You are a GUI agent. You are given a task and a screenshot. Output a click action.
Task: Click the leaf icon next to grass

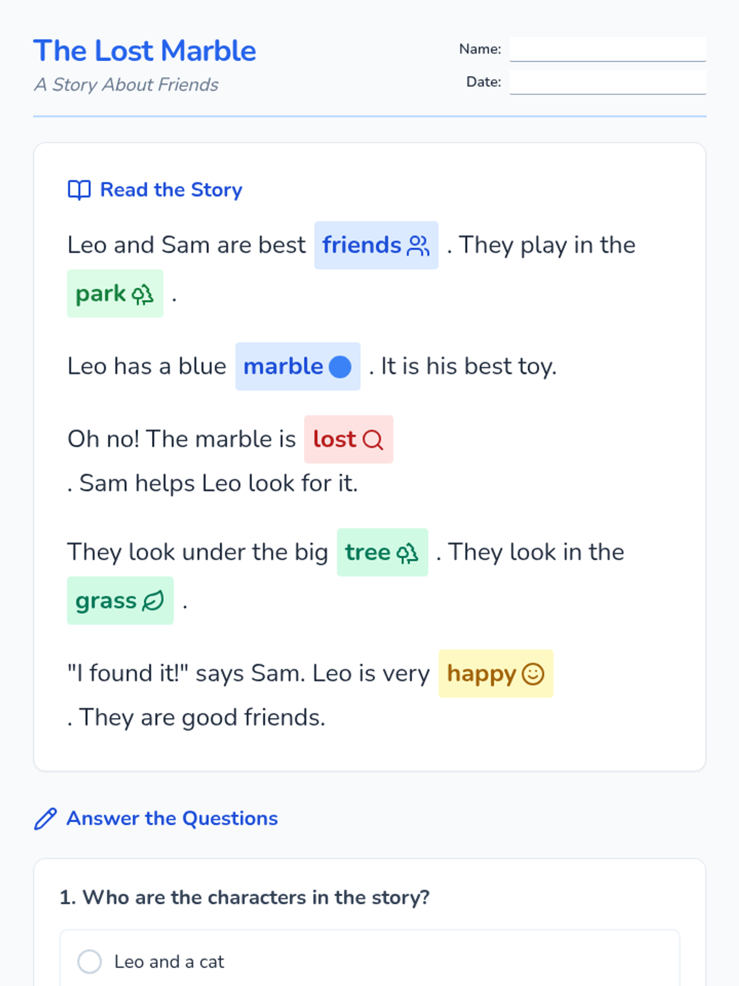(x=153, y=601)
